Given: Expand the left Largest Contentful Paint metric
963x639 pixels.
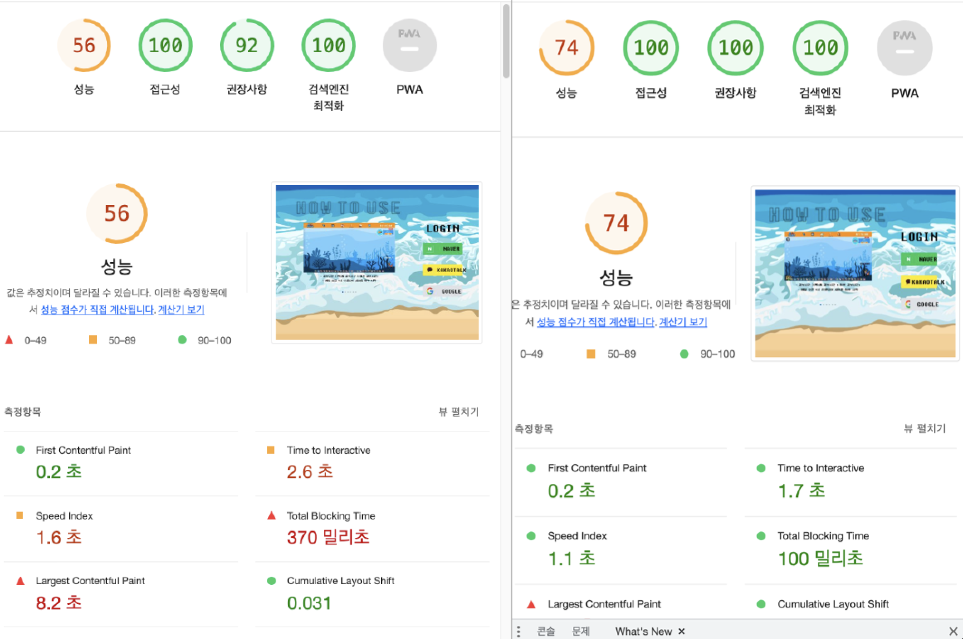Looking at the screenshot, I should point(90,581).
